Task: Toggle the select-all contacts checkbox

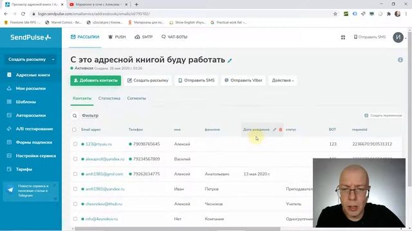Action: coord(75,130)
